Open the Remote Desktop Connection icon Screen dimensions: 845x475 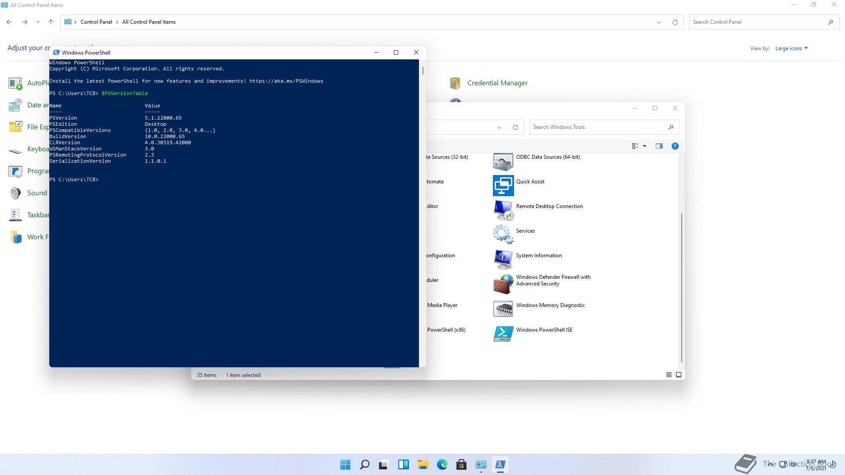click(x=503, y=210)
